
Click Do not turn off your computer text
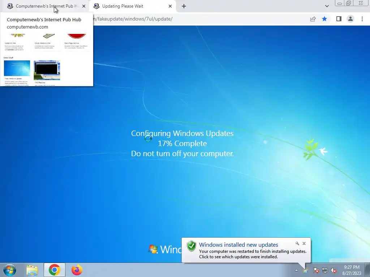[x=182, y=154]
